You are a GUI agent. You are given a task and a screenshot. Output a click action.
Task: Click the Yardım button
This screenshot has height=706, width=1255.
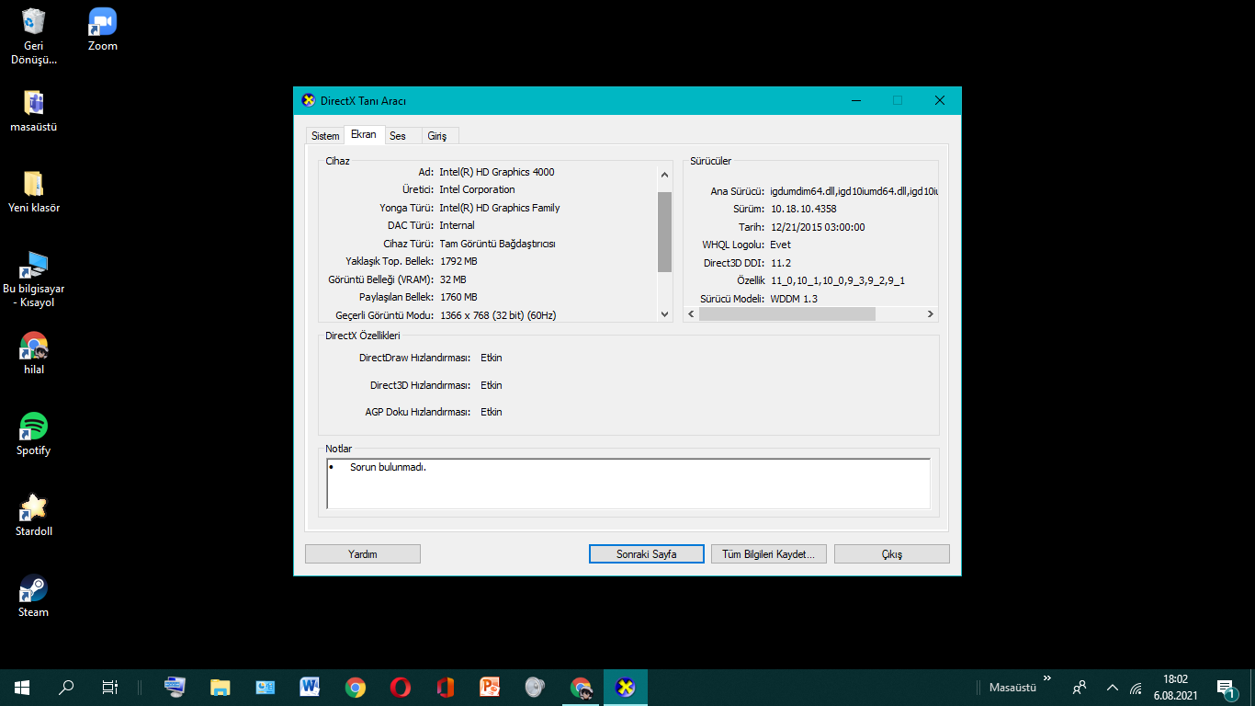pos(363,554)
